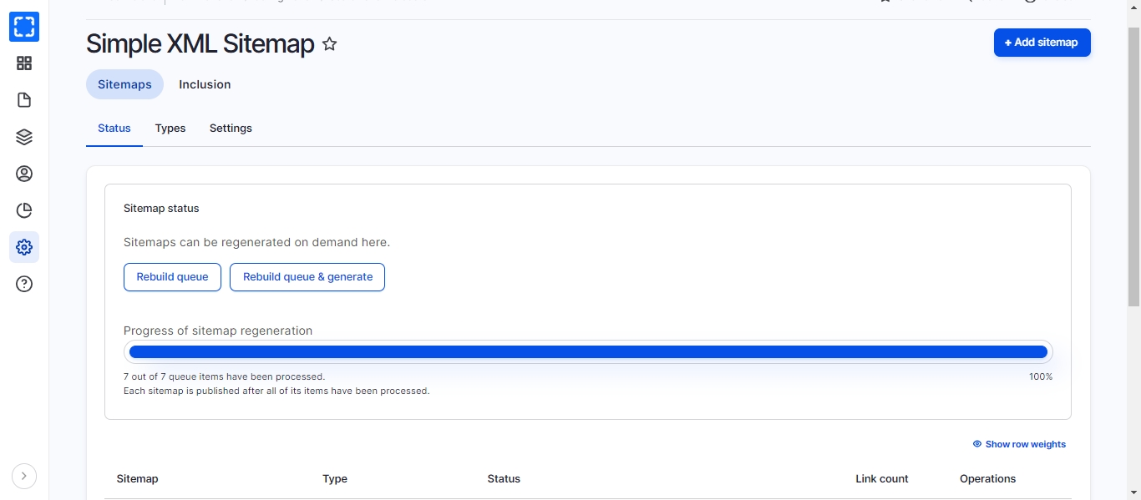Open the Configuration gear icon in sidebar

click(x=24, y=247)
